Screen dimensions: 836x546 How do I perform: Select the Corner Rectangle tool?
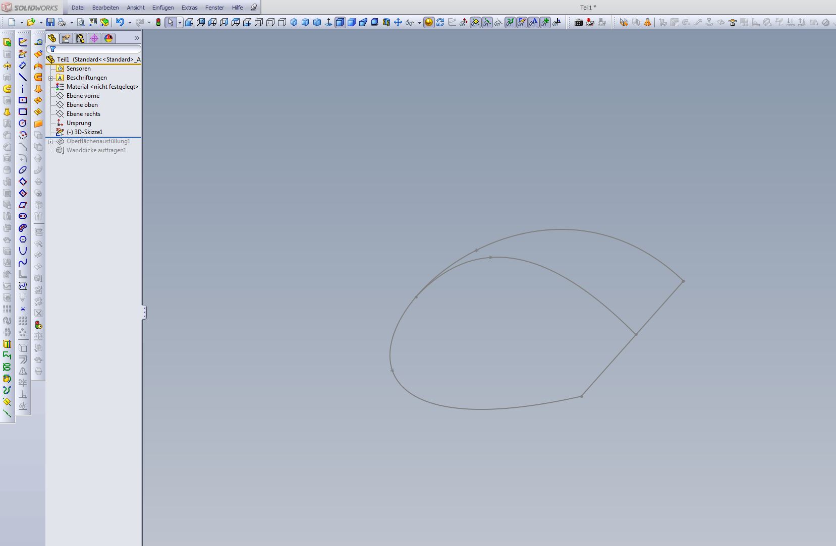[x=23, y=112]
